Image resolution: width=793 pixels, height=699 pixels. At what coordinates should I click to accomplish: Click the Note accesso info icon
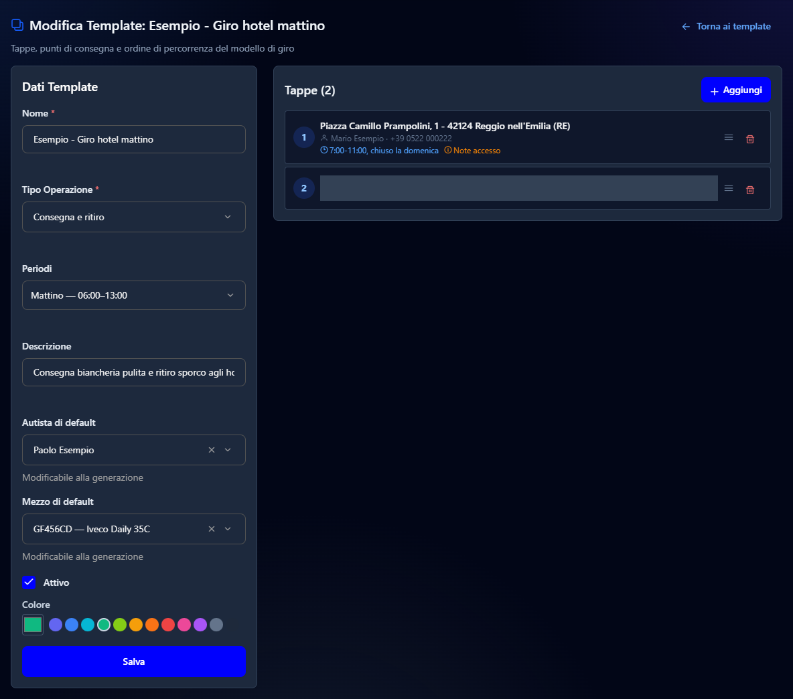click(447, 150)
